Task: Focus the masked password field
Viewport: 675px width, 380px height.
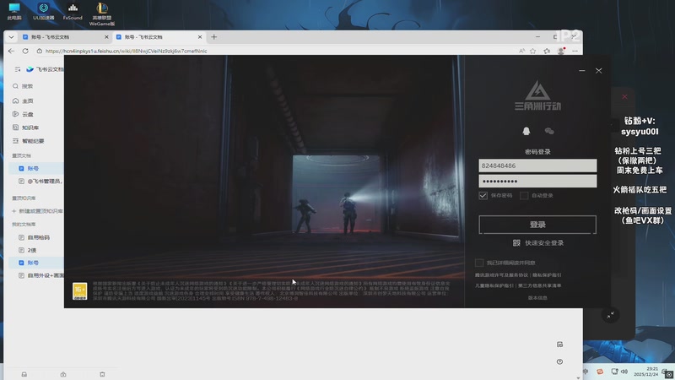Action: (537, 181)
